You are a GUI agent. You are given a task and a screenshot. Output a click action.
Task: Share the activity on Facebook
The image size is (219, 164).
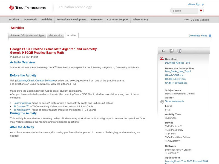(171, 50)
